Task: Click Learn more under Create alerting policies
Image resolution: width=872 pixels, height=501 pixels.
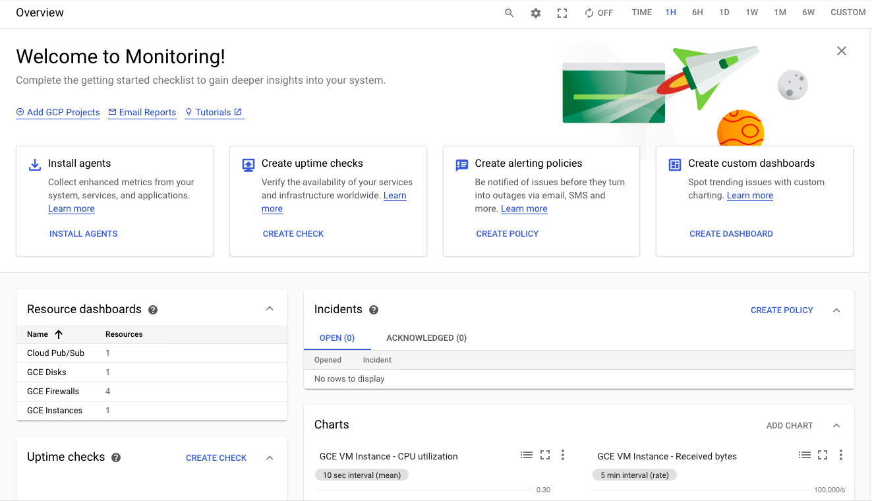Action: 524,208
